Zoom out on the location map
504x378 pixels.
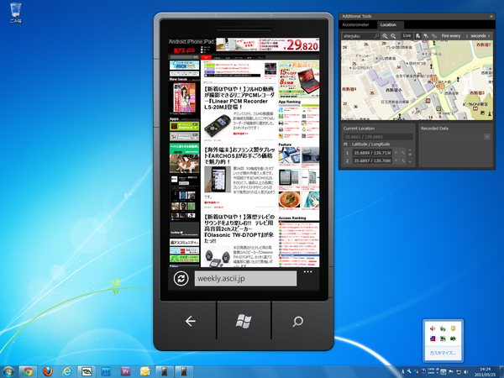pos(393,36)
